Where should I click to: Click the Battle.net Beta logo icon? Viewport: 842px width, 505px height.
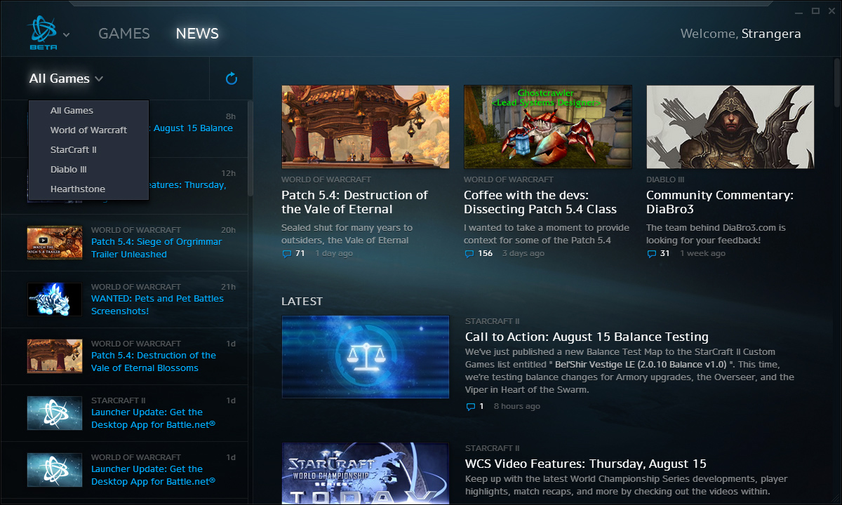(x=42, y=32)
